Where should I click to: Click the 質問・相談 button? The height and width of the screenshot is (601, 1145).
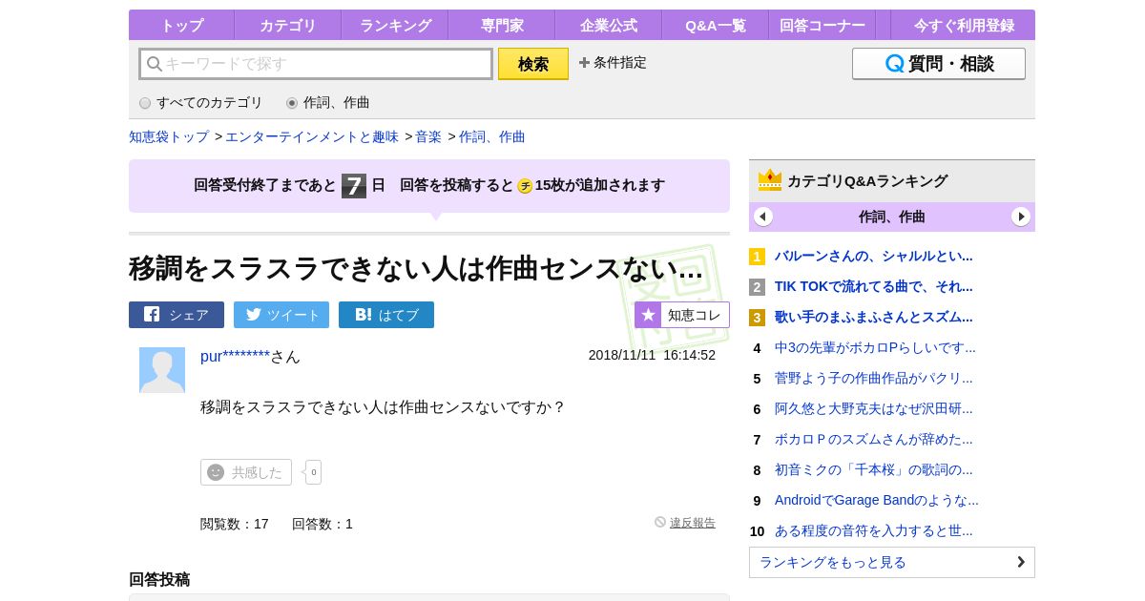point(939,64)
